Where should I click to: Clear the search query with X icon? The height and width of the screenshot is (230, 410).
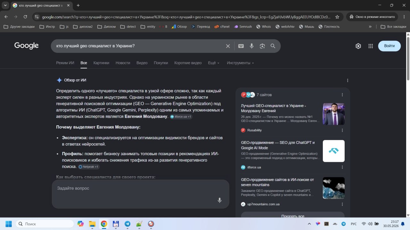click(228, 46)
